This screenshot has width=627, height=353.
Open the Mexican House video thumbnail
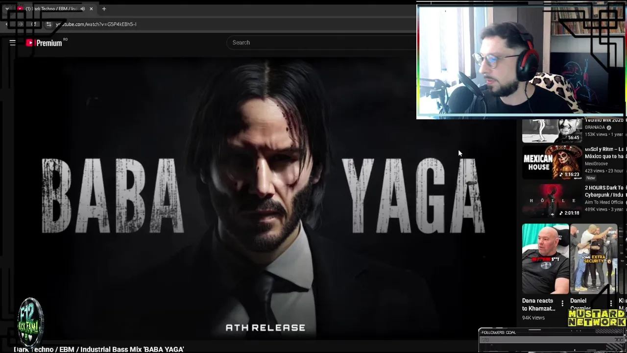(x=552, y=162)
